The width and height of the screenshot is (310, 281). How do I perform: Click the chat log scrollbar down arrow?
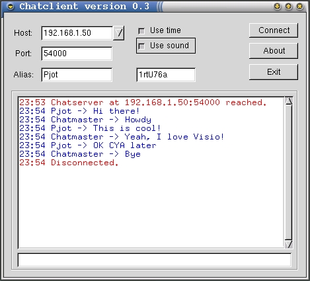pyautogui.click(x=288, y=244)
